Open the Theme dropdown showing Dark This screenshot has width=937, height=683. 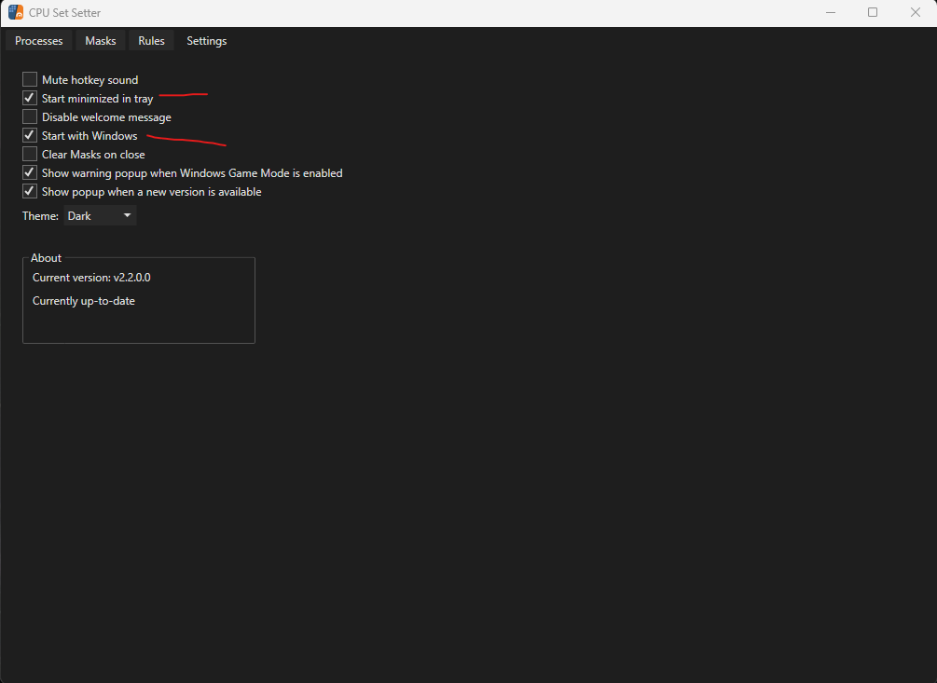[100, 215]
